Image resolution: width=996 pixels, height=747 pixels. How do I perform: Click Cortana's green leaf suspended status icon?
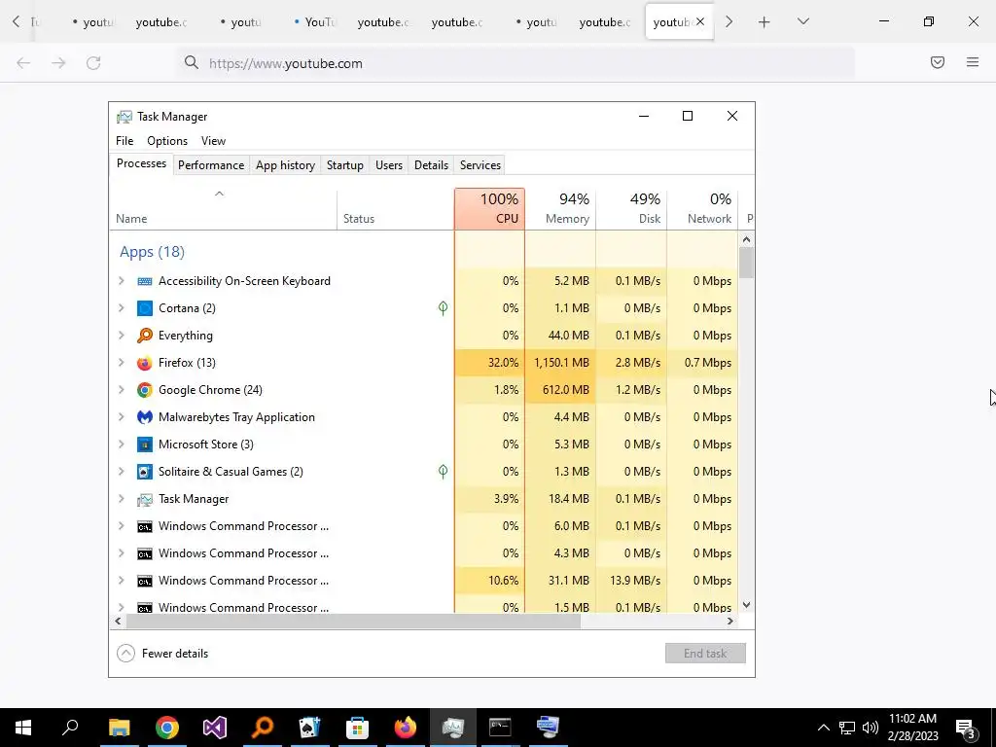pyautogui.click(x=443, y=308)
